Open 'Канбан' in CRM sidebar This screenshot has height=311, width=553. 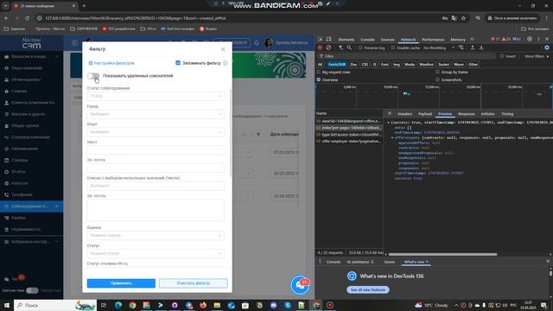coord(32,218)
